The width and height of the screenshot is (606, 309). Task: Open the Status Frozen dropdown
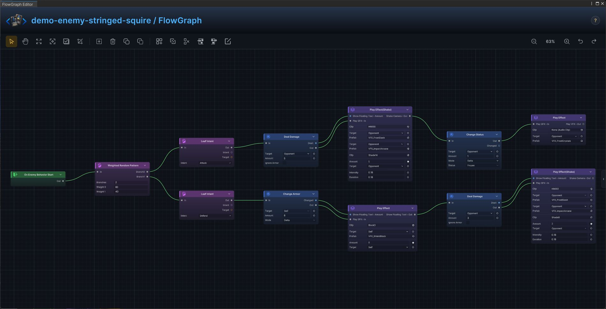click(483, 165)
